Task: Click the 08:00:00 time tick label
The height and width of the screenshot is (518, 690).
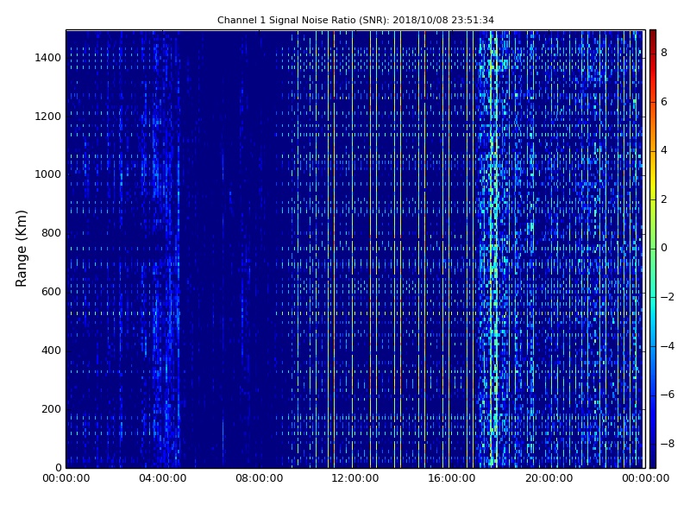Action: pyautogui.click(x=260, y=478)
